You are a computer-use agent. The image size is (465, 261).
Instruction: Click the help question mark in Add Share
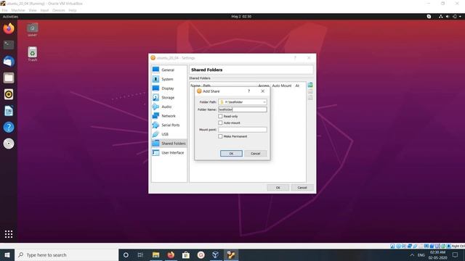tap(248, 91)
